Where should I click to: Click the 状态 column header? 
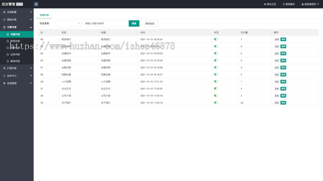tap(216, 33)
